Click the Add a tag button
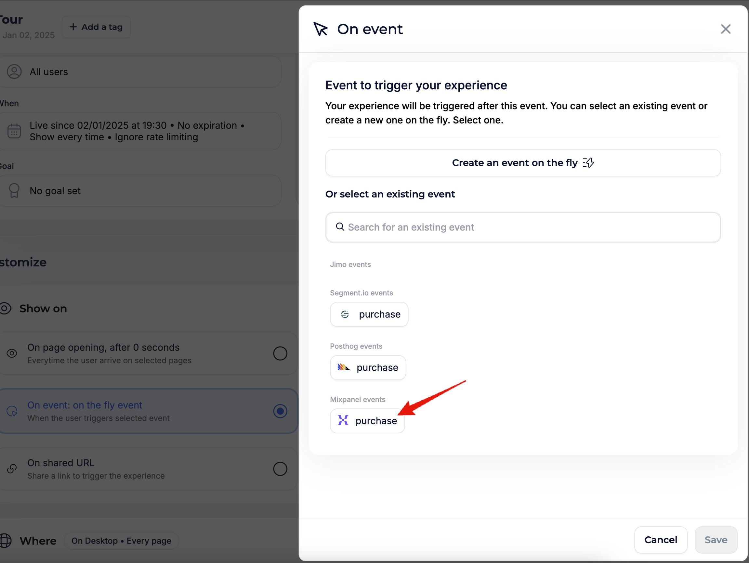The height and width of the screenshot is (563, 749). click(x=96, y=27)
